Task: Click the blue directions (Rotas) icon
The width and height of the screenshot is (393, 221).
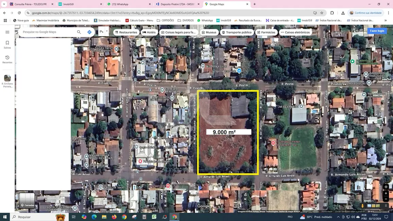Action: pyautogui.click(x=89, y=32)
